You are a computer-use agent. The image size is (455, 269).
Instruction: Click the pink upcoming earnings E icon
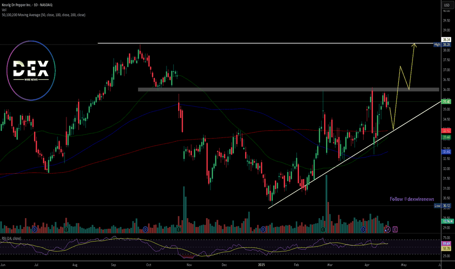point(395,229)
